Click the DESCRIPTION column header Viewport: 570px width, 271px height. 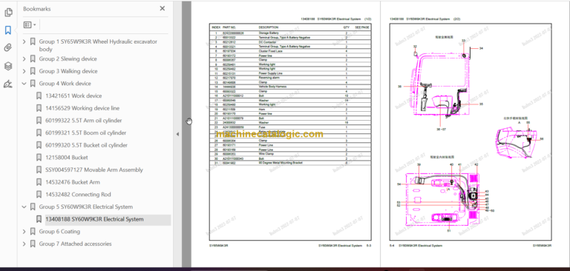[268, 27]
